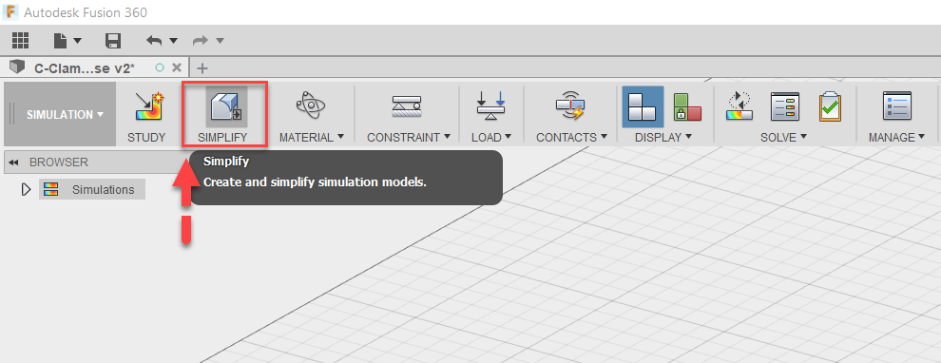
Task: Open the CONTACTS dropdown menu
Action: coord(572,138)
